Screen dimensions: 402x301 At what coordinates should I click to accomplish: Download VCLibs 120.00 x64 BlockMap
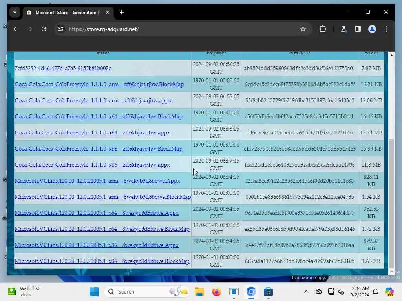(102, 229)
